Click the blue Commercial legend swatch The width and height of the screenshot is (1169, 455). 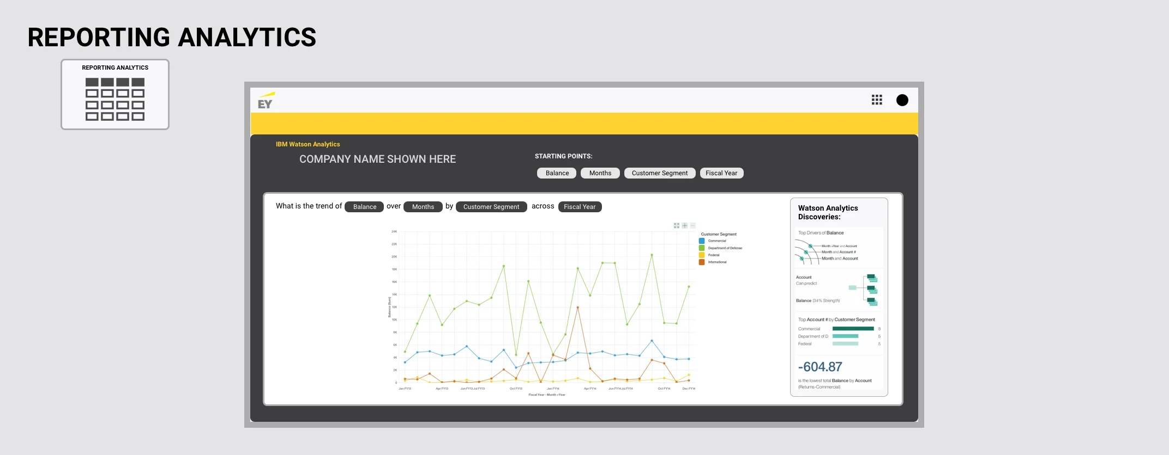point(702,241)
